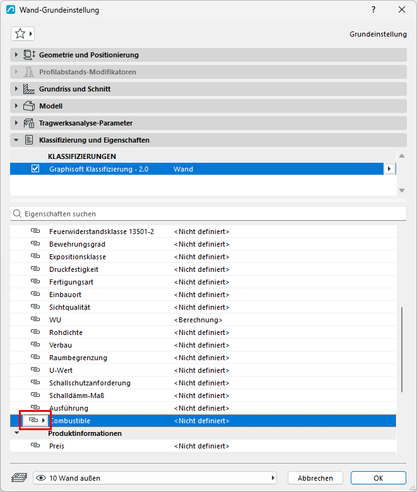Open the 10 Wand außen layer dropdown
Image resolution: width=417 pixels, height=492 pixels.
pos(155,478)
